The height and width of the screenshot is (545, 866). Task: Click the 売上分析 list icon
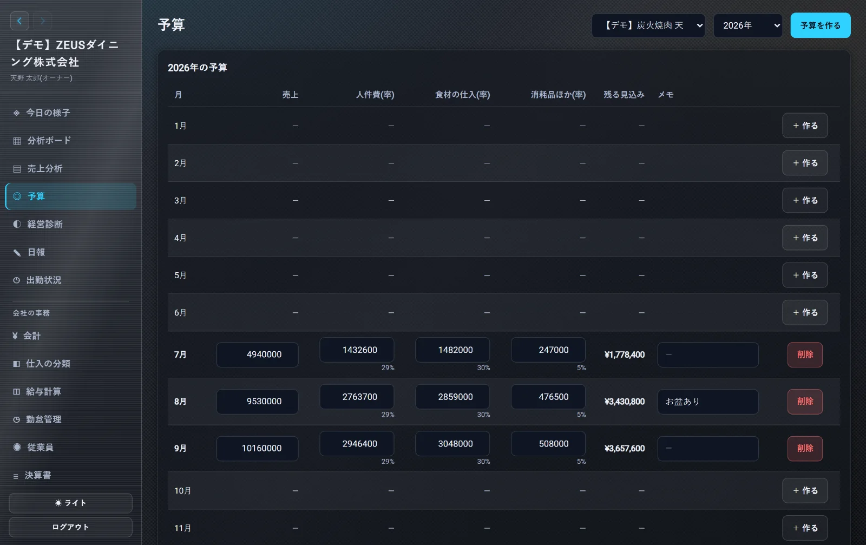click(x=17, y=169)
